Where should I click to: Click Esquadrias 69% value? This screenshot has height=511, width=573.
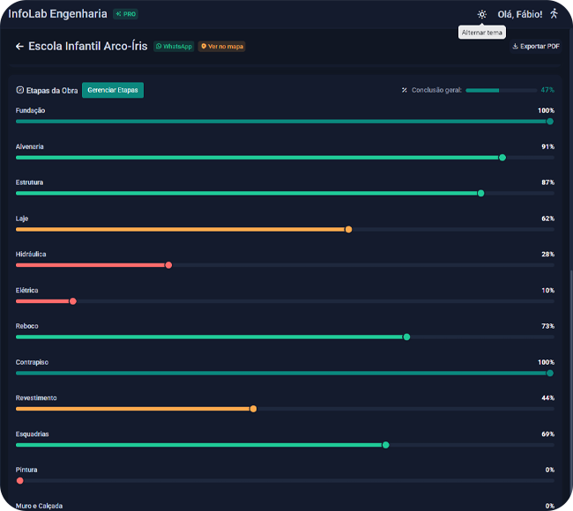[x=547, y=434]
